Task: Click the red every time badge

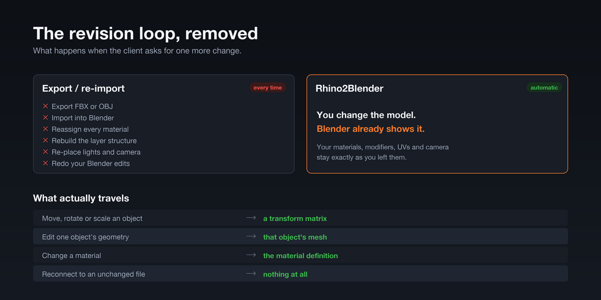Action: pos(268,87)
